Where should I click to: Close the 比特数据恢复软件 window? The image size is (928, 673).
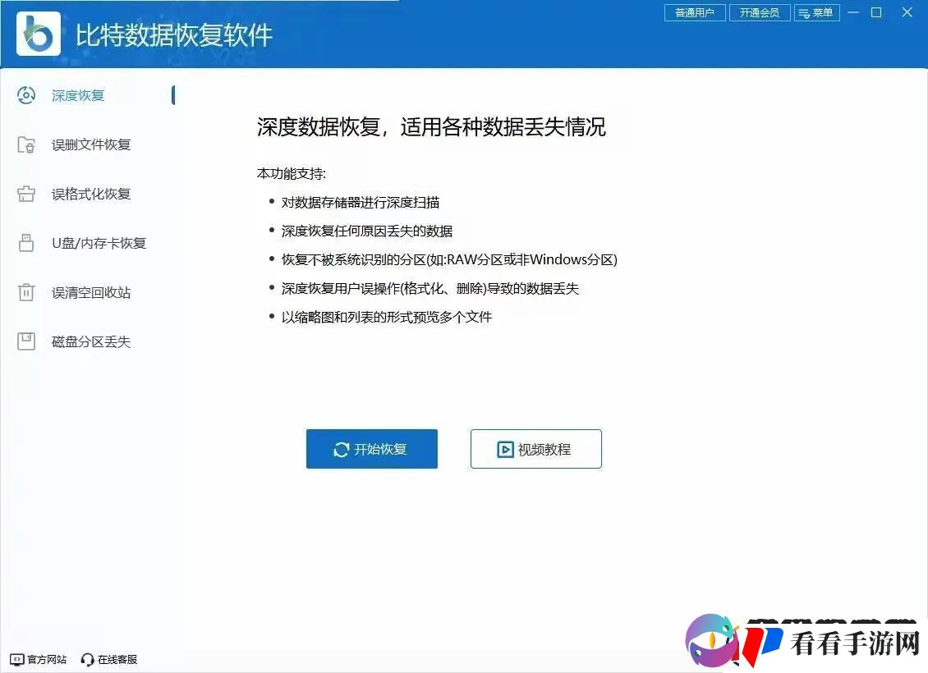pyautogui.click(x=907, y=12)
